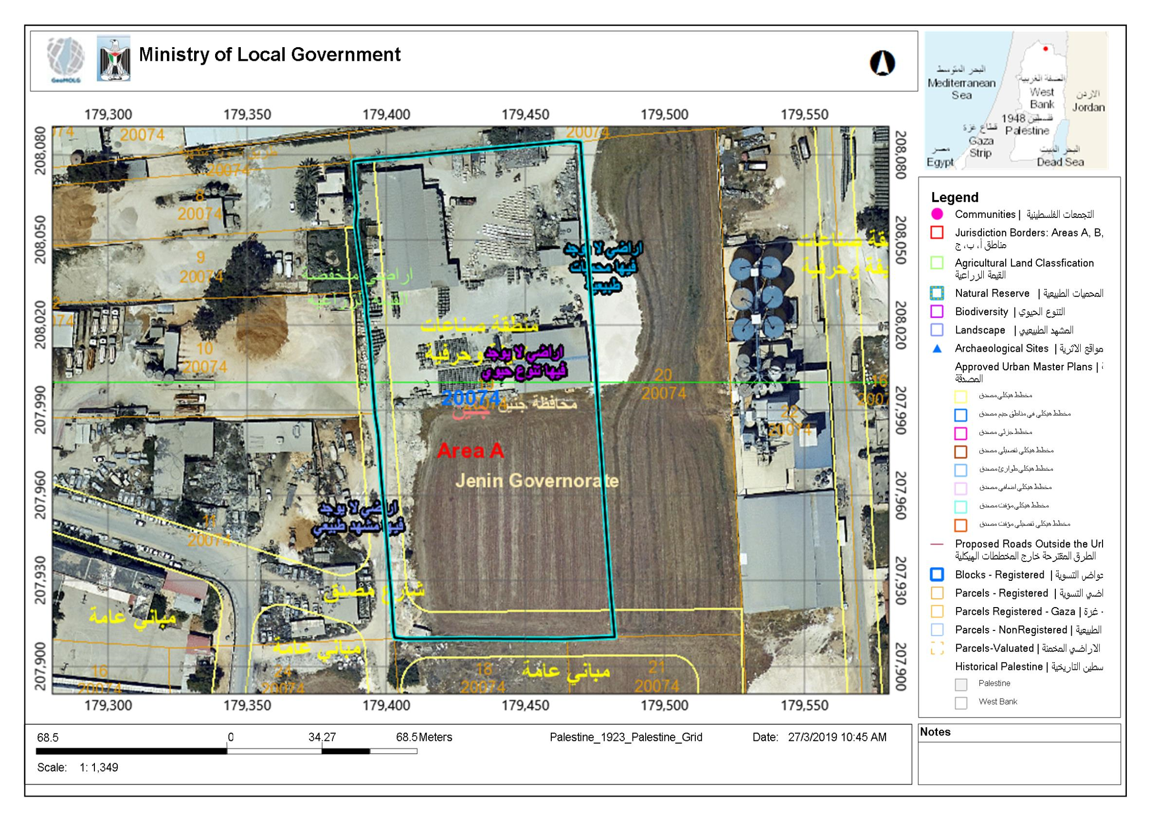Click the red location dot on inset map
This screenshot has width=1175, height=827.
[x=1046, y=49]
